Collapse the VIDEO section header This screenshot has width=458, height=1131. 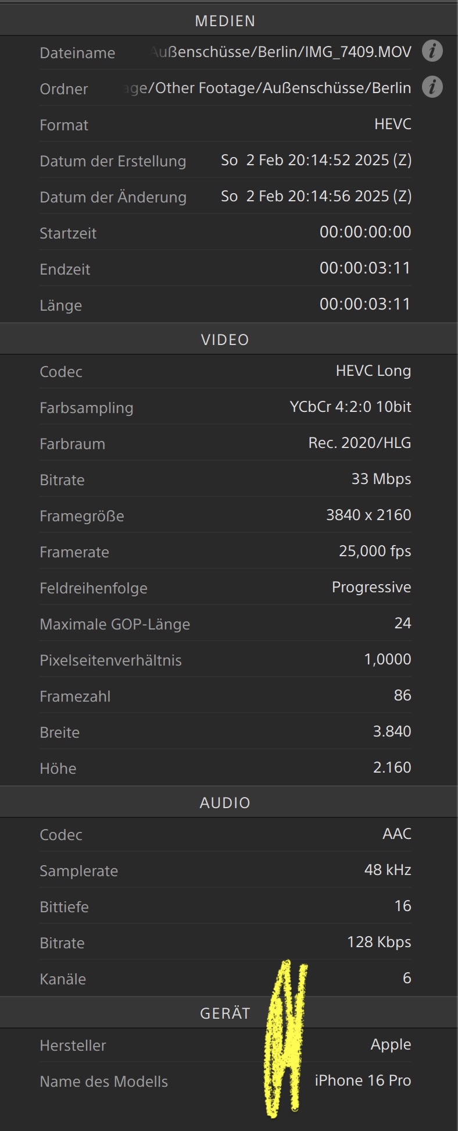point(229,340)
